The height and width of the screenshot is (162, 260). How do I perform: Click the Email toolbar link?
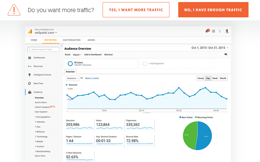pyautogui.click(x=68, y=55)
